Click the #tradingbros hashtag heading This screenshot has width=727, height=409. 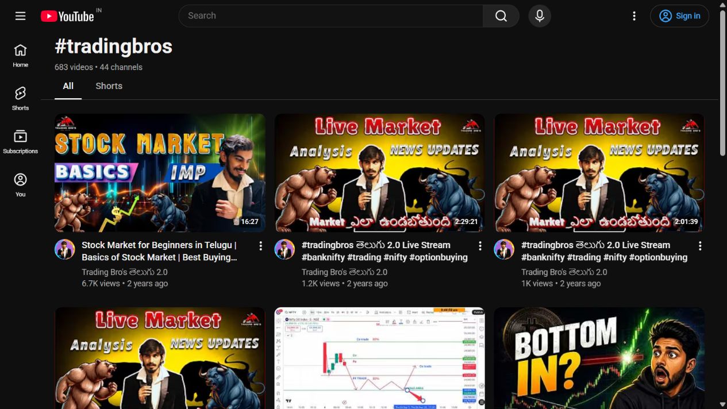(113, 47)
